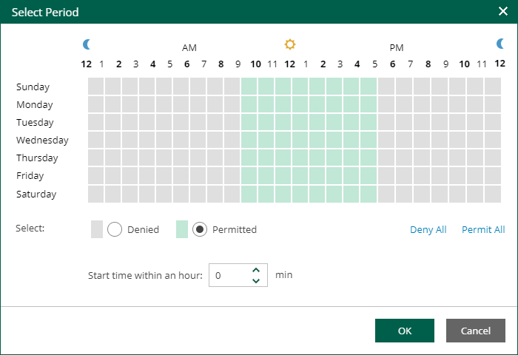Focus the start time minutes field
The height and width of the screenshot is (355, 518).
pos(229,275)
